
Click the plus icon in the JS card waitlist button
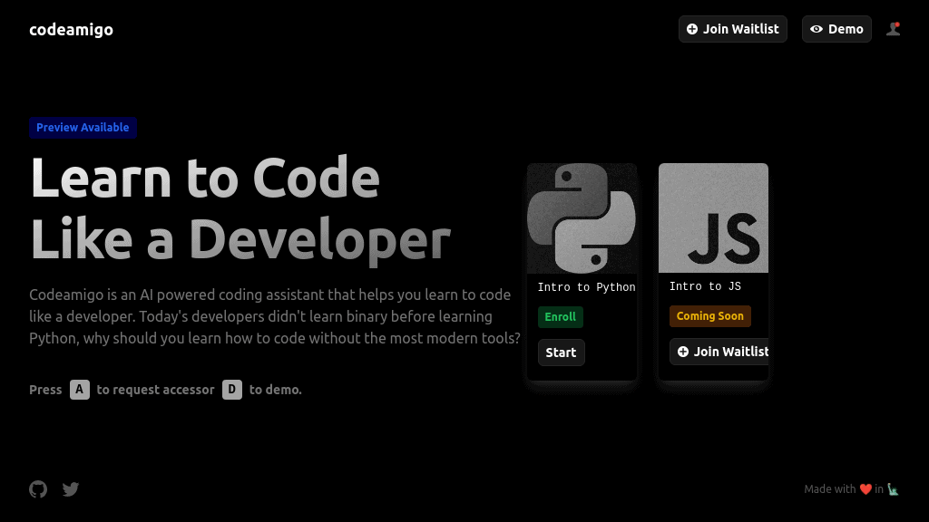682,352
